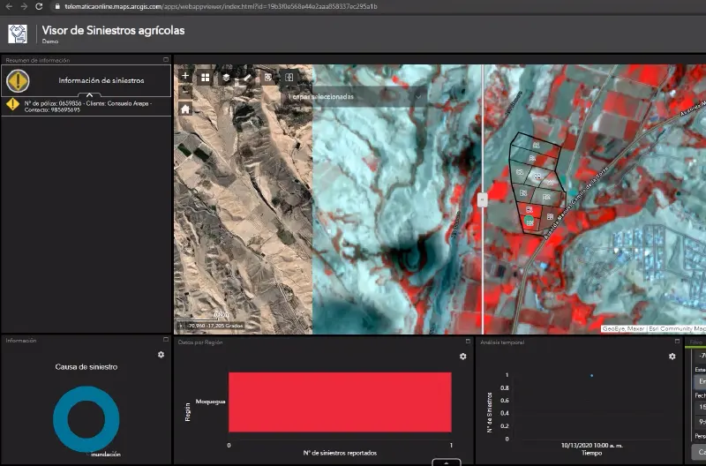Click the map swipe divider handle
The image size is (706, 466).
483,199
